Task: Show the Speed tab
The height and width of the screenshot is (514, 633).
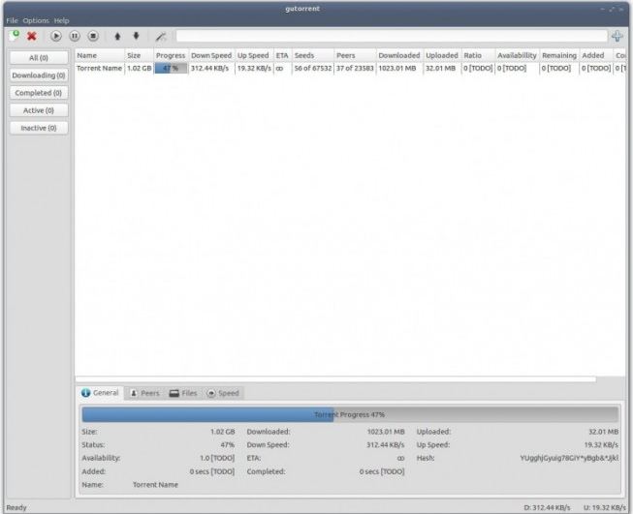Action: pos(222,393)
